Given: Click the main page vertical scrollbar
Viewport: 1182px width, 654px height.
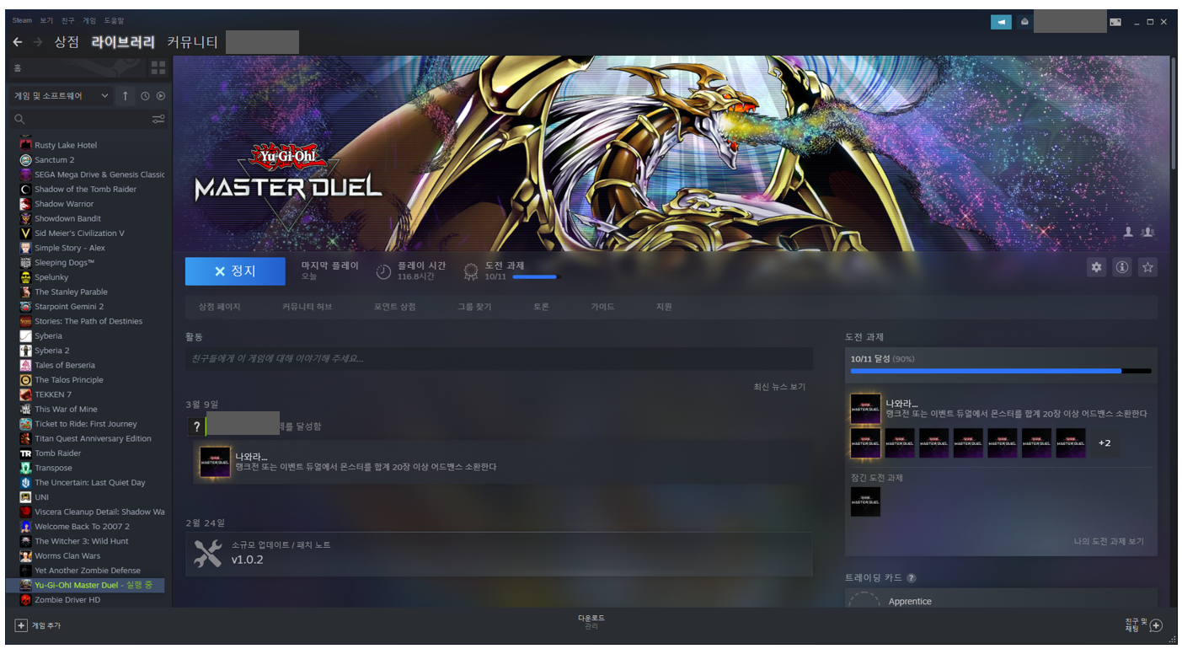Looking at the screenshot, I should [1174, 114].
